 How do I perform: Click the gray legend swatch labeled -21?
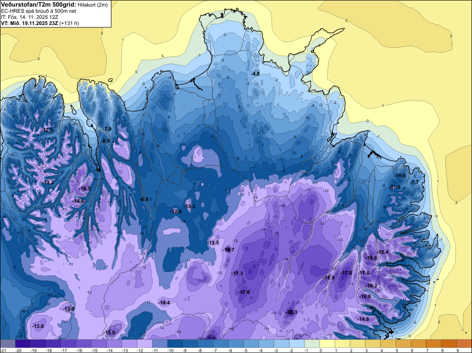tap(8, 344)
